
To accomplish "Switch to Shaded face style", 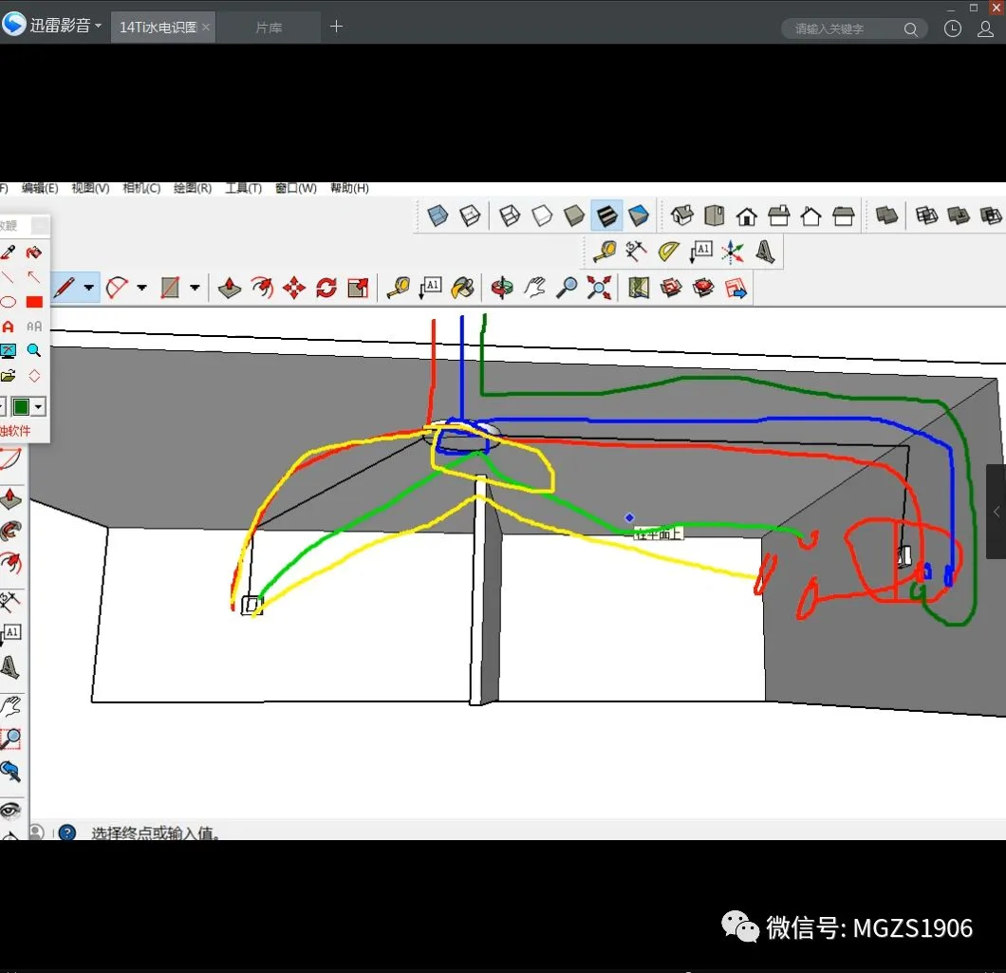I will [x=573, y=215].
